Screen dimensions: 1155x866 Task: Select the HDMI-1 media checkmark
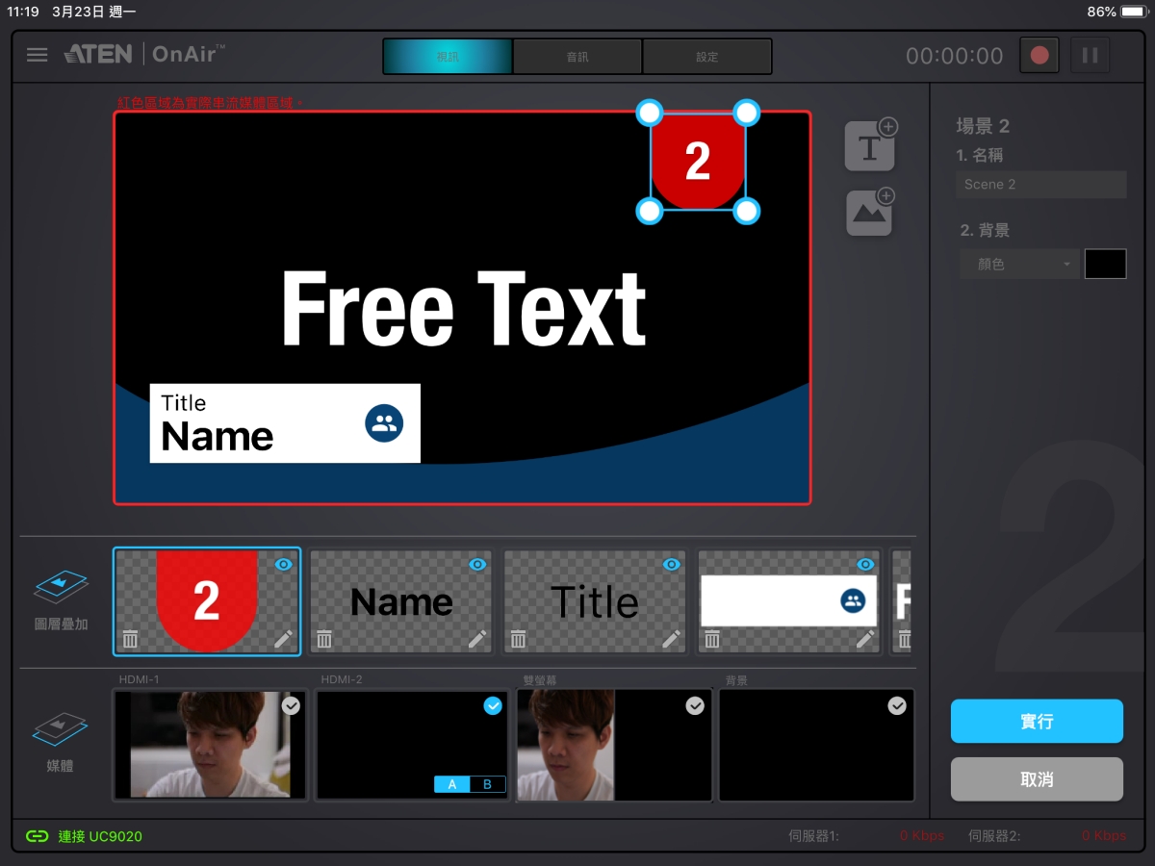click(x=291, y=706)
